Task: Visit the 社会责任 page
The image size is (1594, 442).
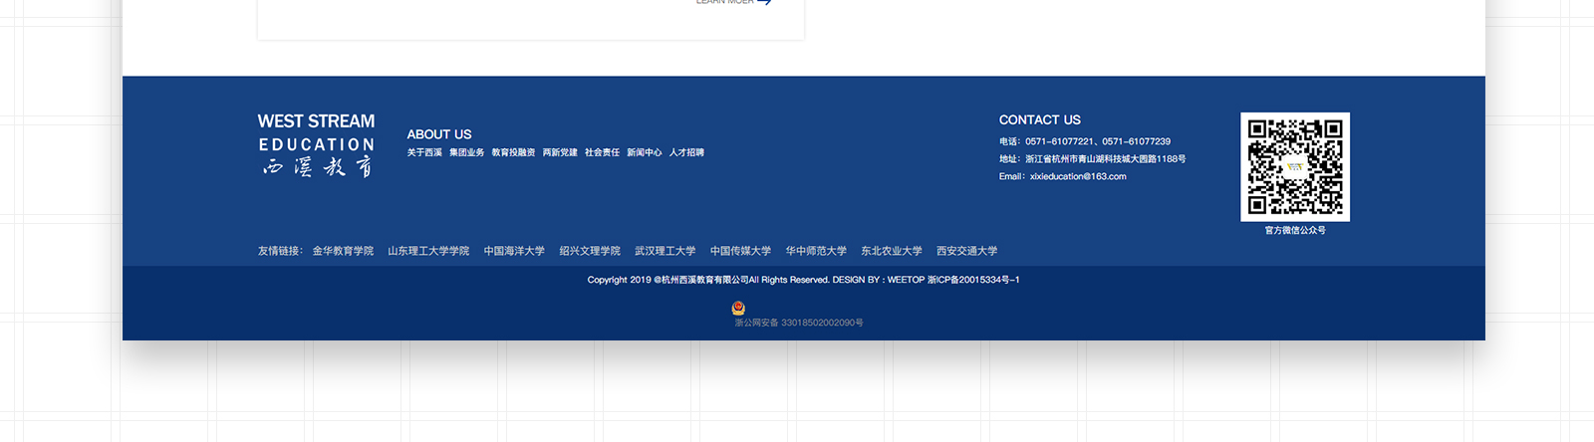Action: tap(602, 153)
